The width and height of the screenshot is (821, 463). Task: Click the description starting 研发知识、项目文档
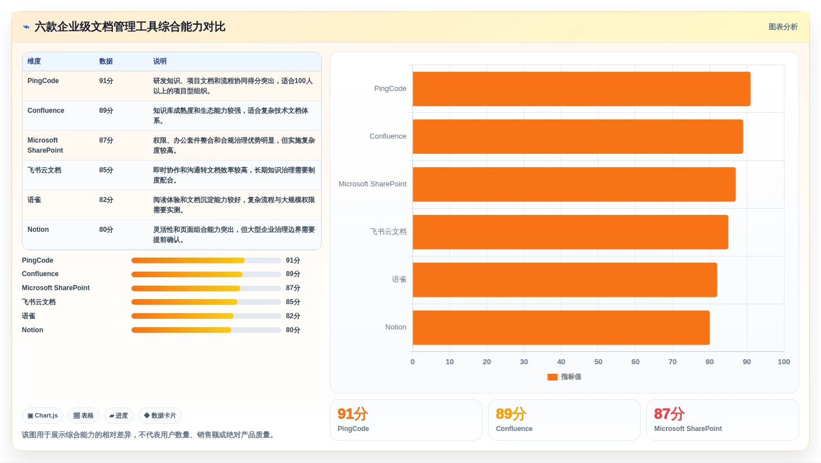point(233,86)
